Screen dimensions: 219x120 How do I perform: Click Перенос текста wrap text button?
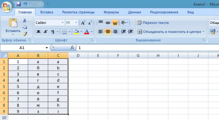point(153,23)
